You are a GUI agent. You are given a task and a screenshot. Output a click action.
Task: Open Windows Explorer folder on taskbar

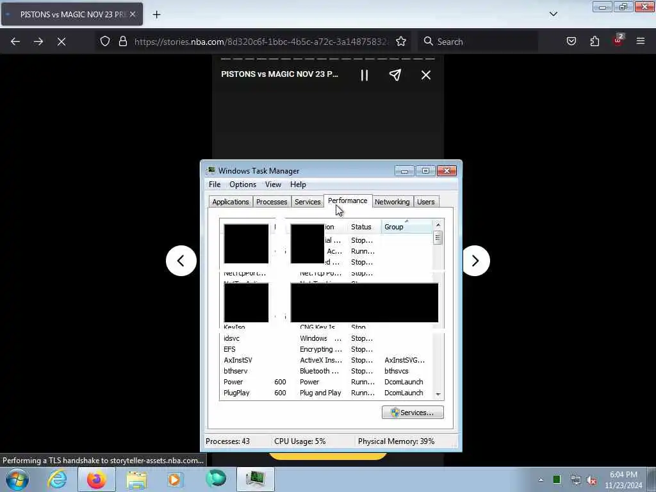click(x=136, y=479)
